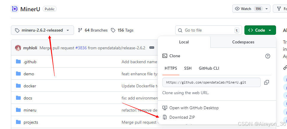View the 64 Branches list
Viewport: 287px width, 129px height.
click(93, 30)
